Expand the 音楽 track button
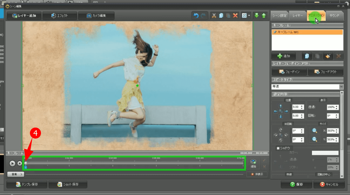Screen dimensions: 350x195 pos(16,174)
